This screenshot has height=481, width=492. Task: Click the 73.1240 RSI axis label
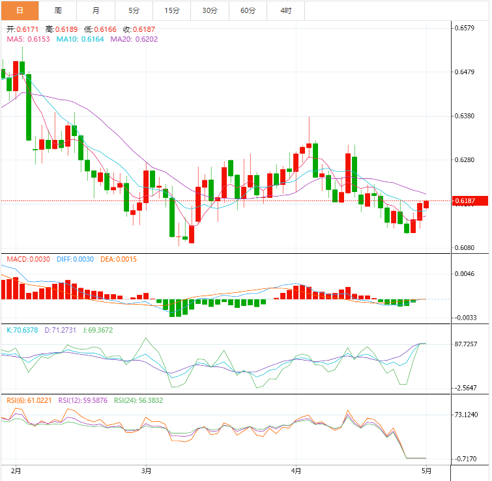(467, 415)
